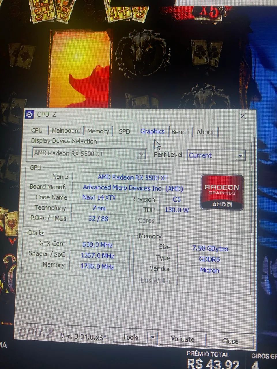Click the GFX Core clock 630.0 MHz
Screen dimensions: 277x369
click(98, 245)
